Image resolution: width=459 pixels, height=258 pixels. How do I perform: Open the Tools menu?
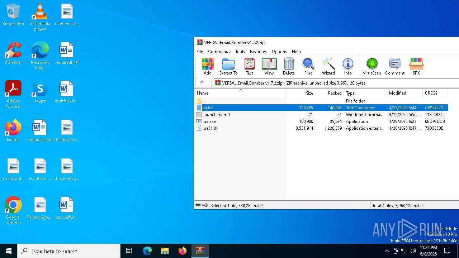pyautogui.click(x=240, y=52)
